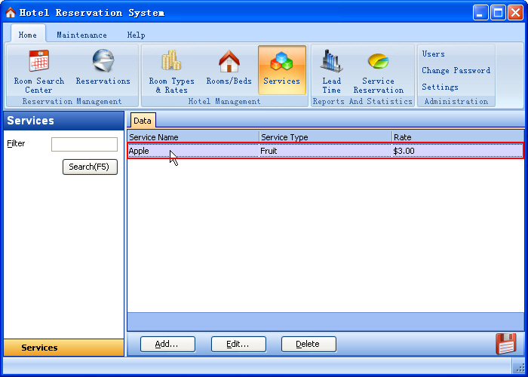Select the Home ribbon tab
This screenshot has height=377, width=528.
[28, 35]
